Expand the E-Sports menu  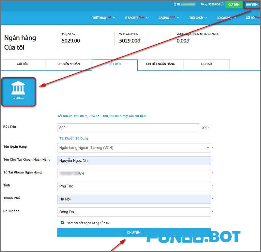click(x=137, y=18)
